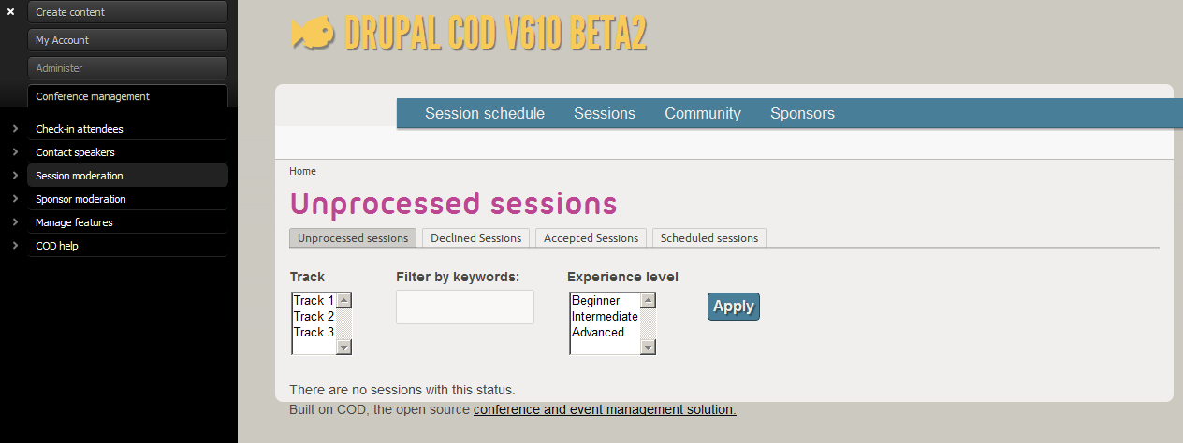Click the Apply filter button

click(x=734, y=307)
